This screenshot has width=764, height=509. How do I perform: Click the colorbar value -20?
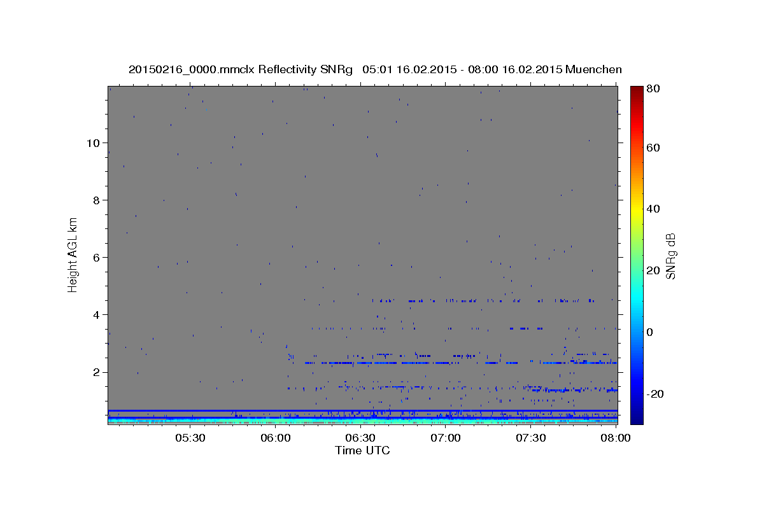654,394
